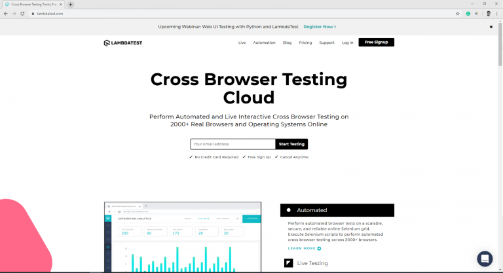
Task: Dismiss the webinar announcement banner
Action: (491, 27)
